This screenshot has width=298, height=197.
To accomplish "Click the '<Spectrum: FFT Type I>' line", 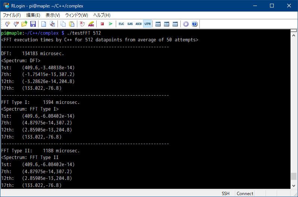I will pos(30,109).
